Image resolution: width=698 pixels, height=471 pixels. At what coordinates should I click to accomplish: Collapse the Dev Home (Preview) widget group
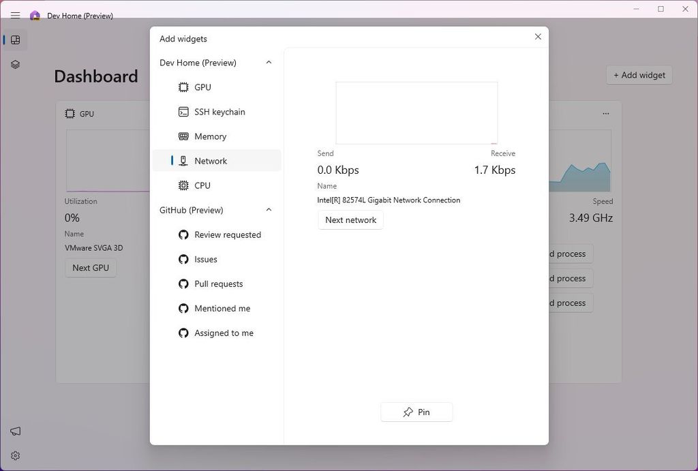click(x=268, y=62)
